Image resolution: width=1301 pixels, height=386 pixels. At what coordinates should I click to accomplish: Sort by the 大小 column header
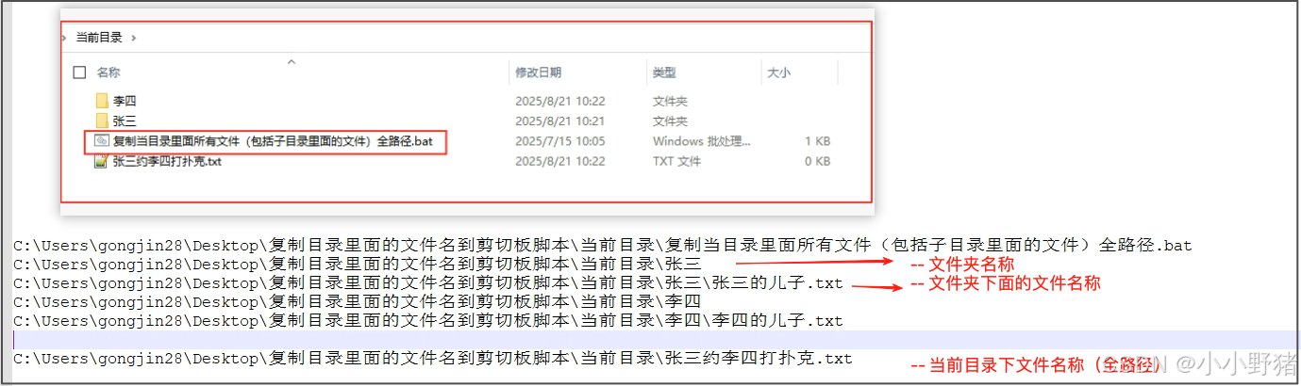[778, 72]
